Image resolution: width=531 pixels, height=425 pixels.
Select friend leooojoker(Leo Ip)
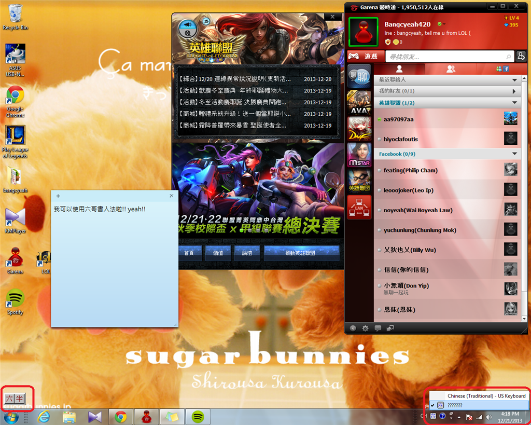tap(447, 190)
